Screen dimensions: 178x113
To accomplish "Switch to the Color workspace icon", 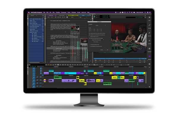I will [x=150, y=25].
